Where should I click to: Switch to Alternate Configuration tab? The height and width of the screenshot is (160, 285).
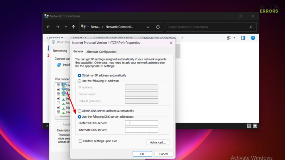tap(101, 52)
